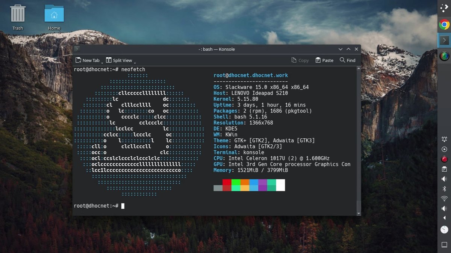Click the "Uptime: 3 days, 1 hour" line
The image size is (451, 253).
coord(260,105)
